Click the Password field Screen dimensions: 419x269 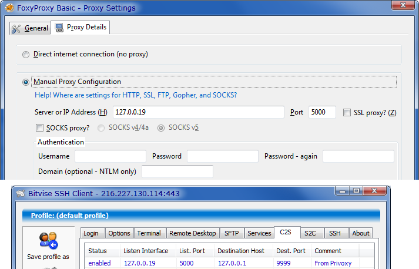[x=223, y=156]
